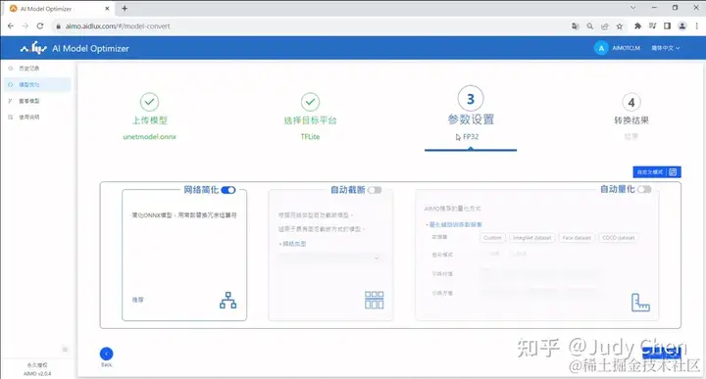
Task: Close the AI Model Optimizer tab
Action: tap(107, 9)
